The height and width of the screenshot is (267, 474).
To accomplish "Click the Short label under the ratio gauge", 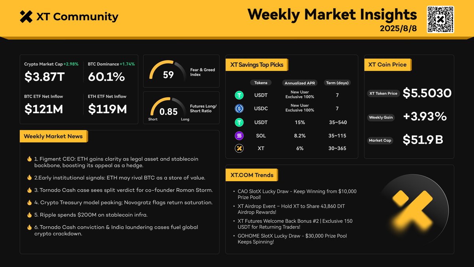I will (x=153, y=119).
